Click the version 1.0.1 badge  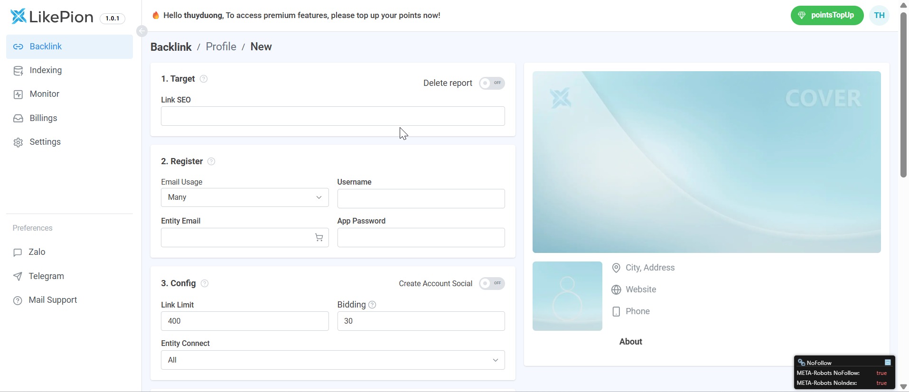point(112,19)
